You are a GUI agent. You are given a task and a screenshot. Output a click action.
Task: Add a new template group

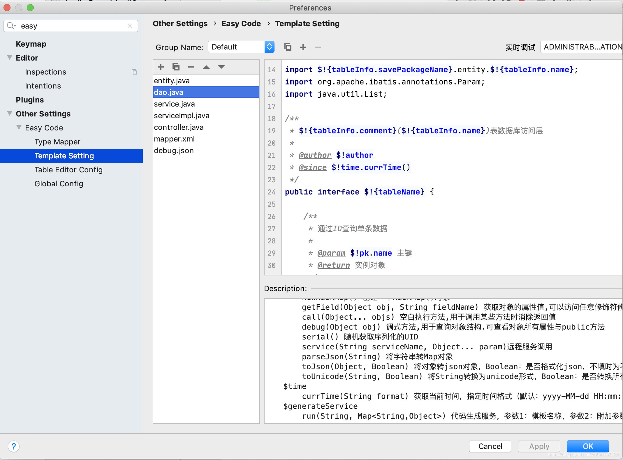[x=303, y=47]
